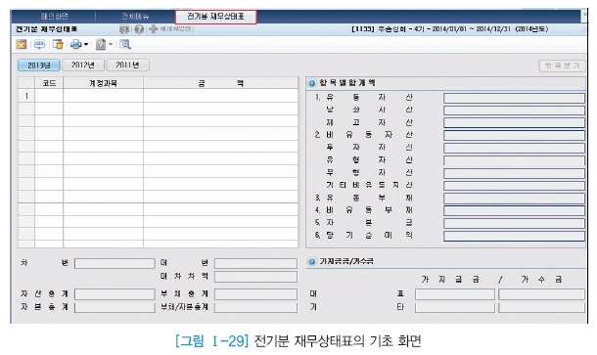
Task: Switch to the 메인화면 tab
Action: pyautogui.click(x=55, y=17)
